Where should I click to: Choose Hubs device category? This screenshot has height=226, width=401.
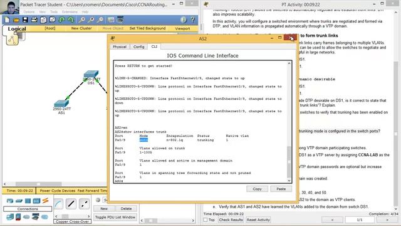coord(28,201)
